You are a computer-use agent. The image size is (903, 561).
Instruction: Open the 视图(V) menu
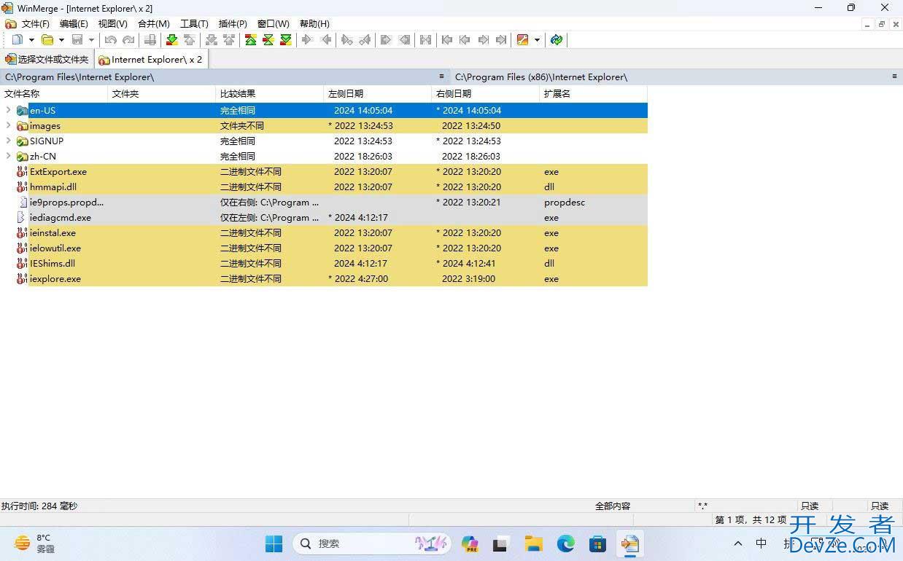[113, 24]
